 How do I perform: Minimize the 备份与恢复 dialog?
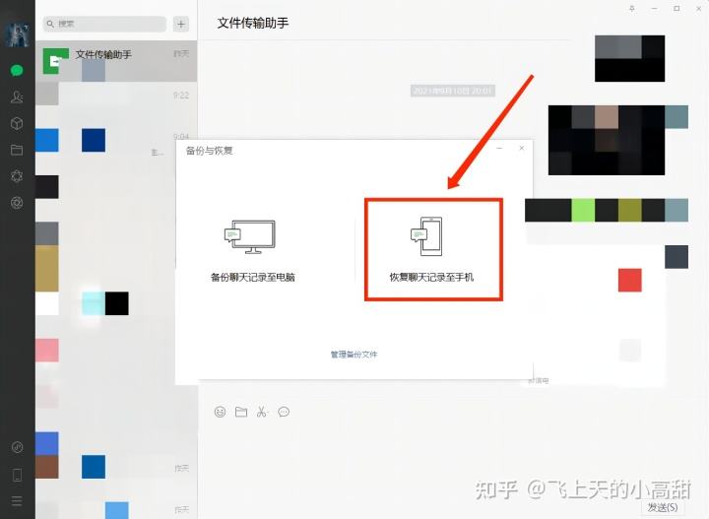coord(499,148)
